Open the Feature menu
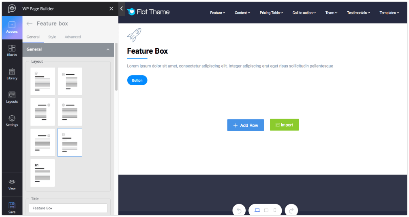Screen dimensions: 409x217 click(x=218, y=13)
